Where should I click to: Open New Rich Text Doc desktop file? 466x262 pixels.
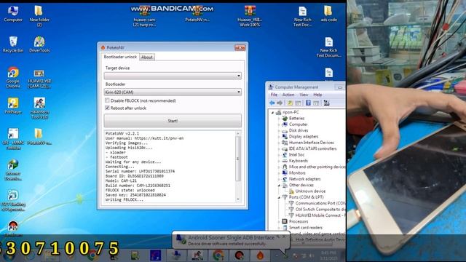click(302, 16)
